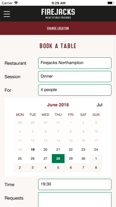Select June 19 on the calendar
This screenshot has width=116, height=207.
33,150
